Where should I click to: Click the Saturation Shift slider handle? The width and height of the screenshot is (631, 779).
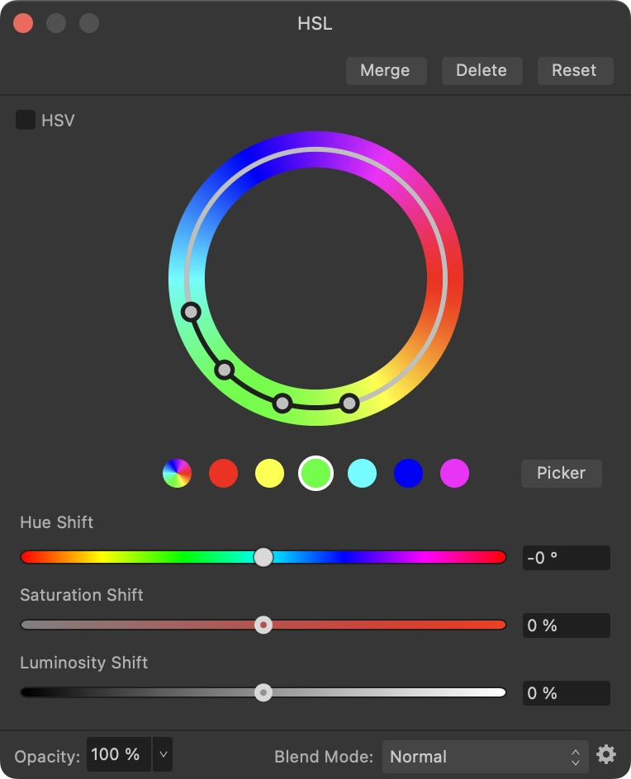coord(263,625)
